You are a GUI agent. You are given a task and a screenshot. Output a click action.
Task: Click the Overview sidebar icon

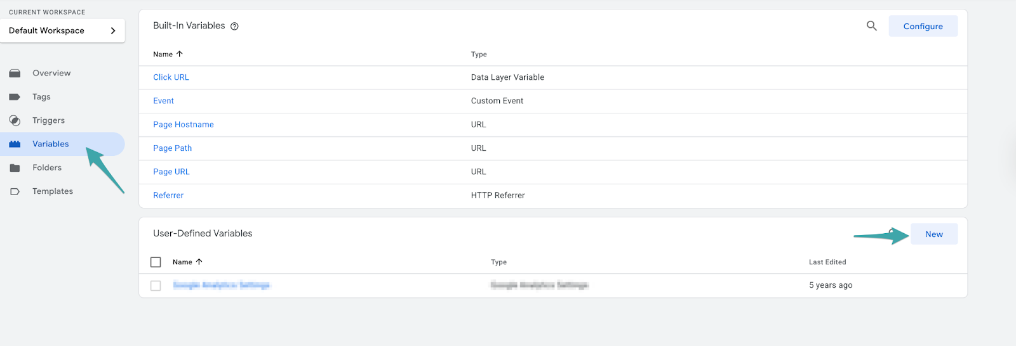click(x=15, y=74)
